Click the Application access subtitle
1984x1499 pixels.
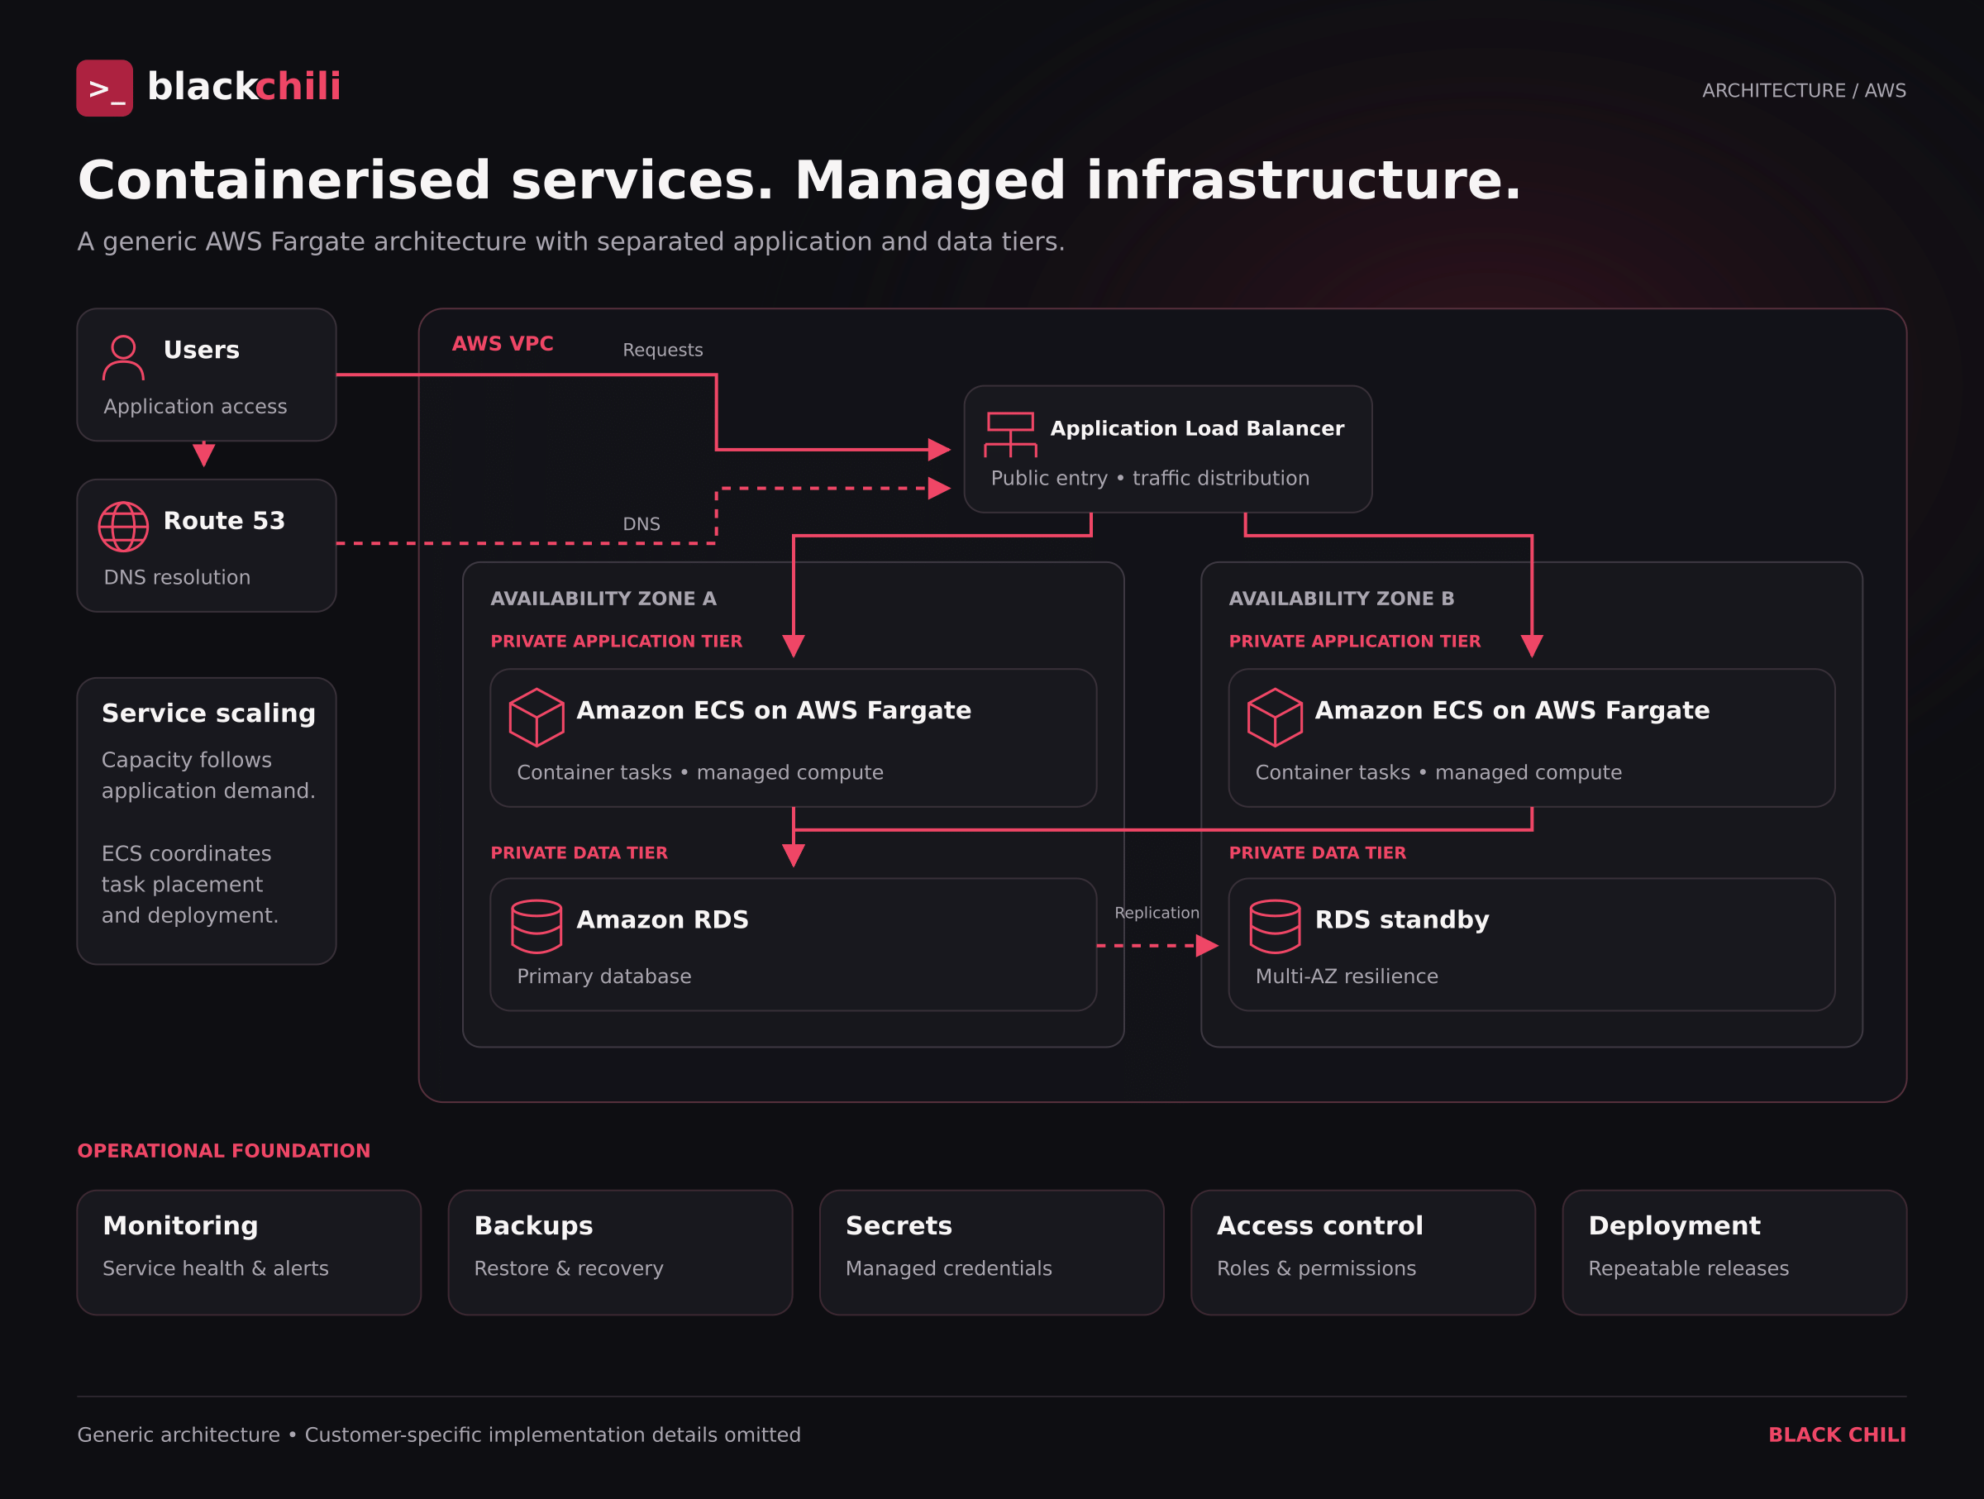tap(194, 406)
